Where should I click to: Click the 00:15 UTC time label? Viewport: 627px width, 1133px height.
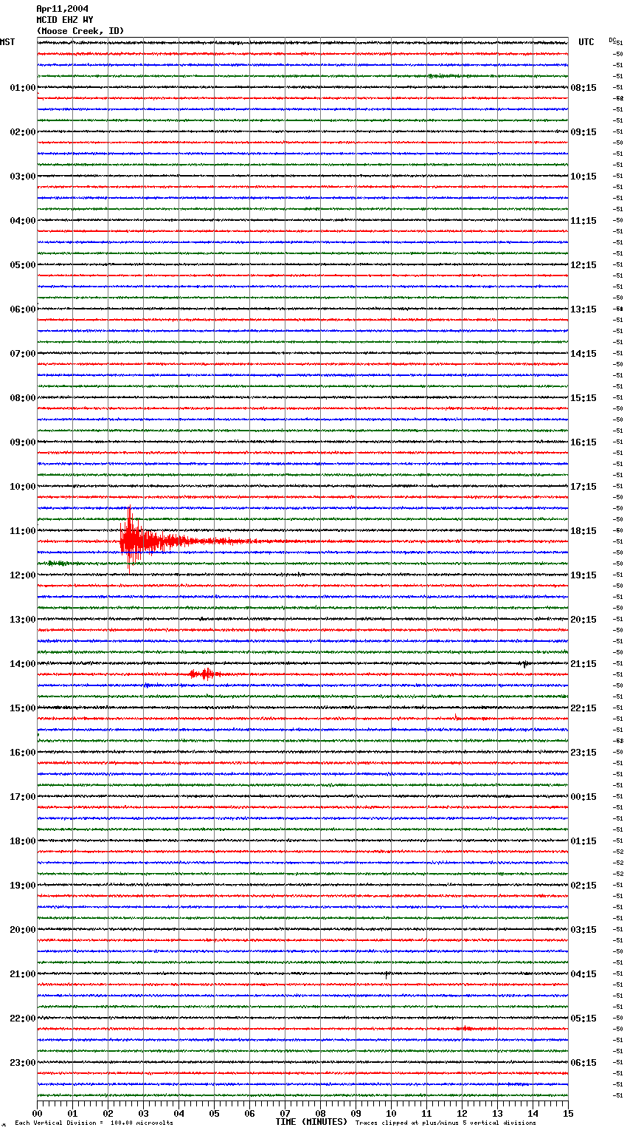[583, 797]
